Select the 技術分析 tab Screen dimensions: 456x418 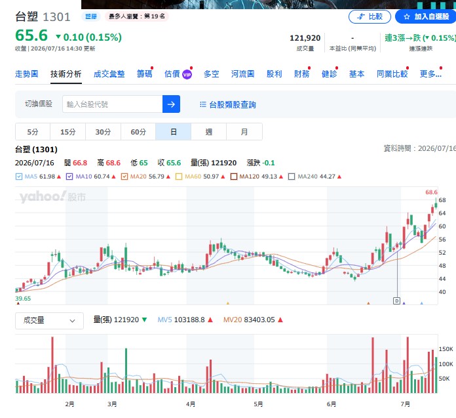(66, 74)
